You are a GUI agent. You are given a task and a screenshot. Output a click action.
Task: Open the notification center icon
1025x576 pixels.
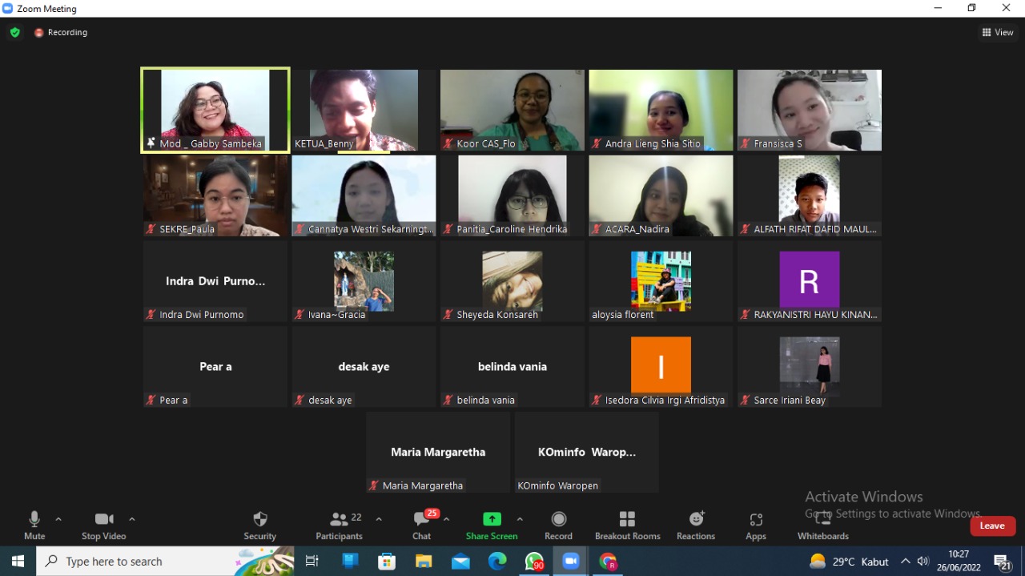click(x=1003, y=562)
